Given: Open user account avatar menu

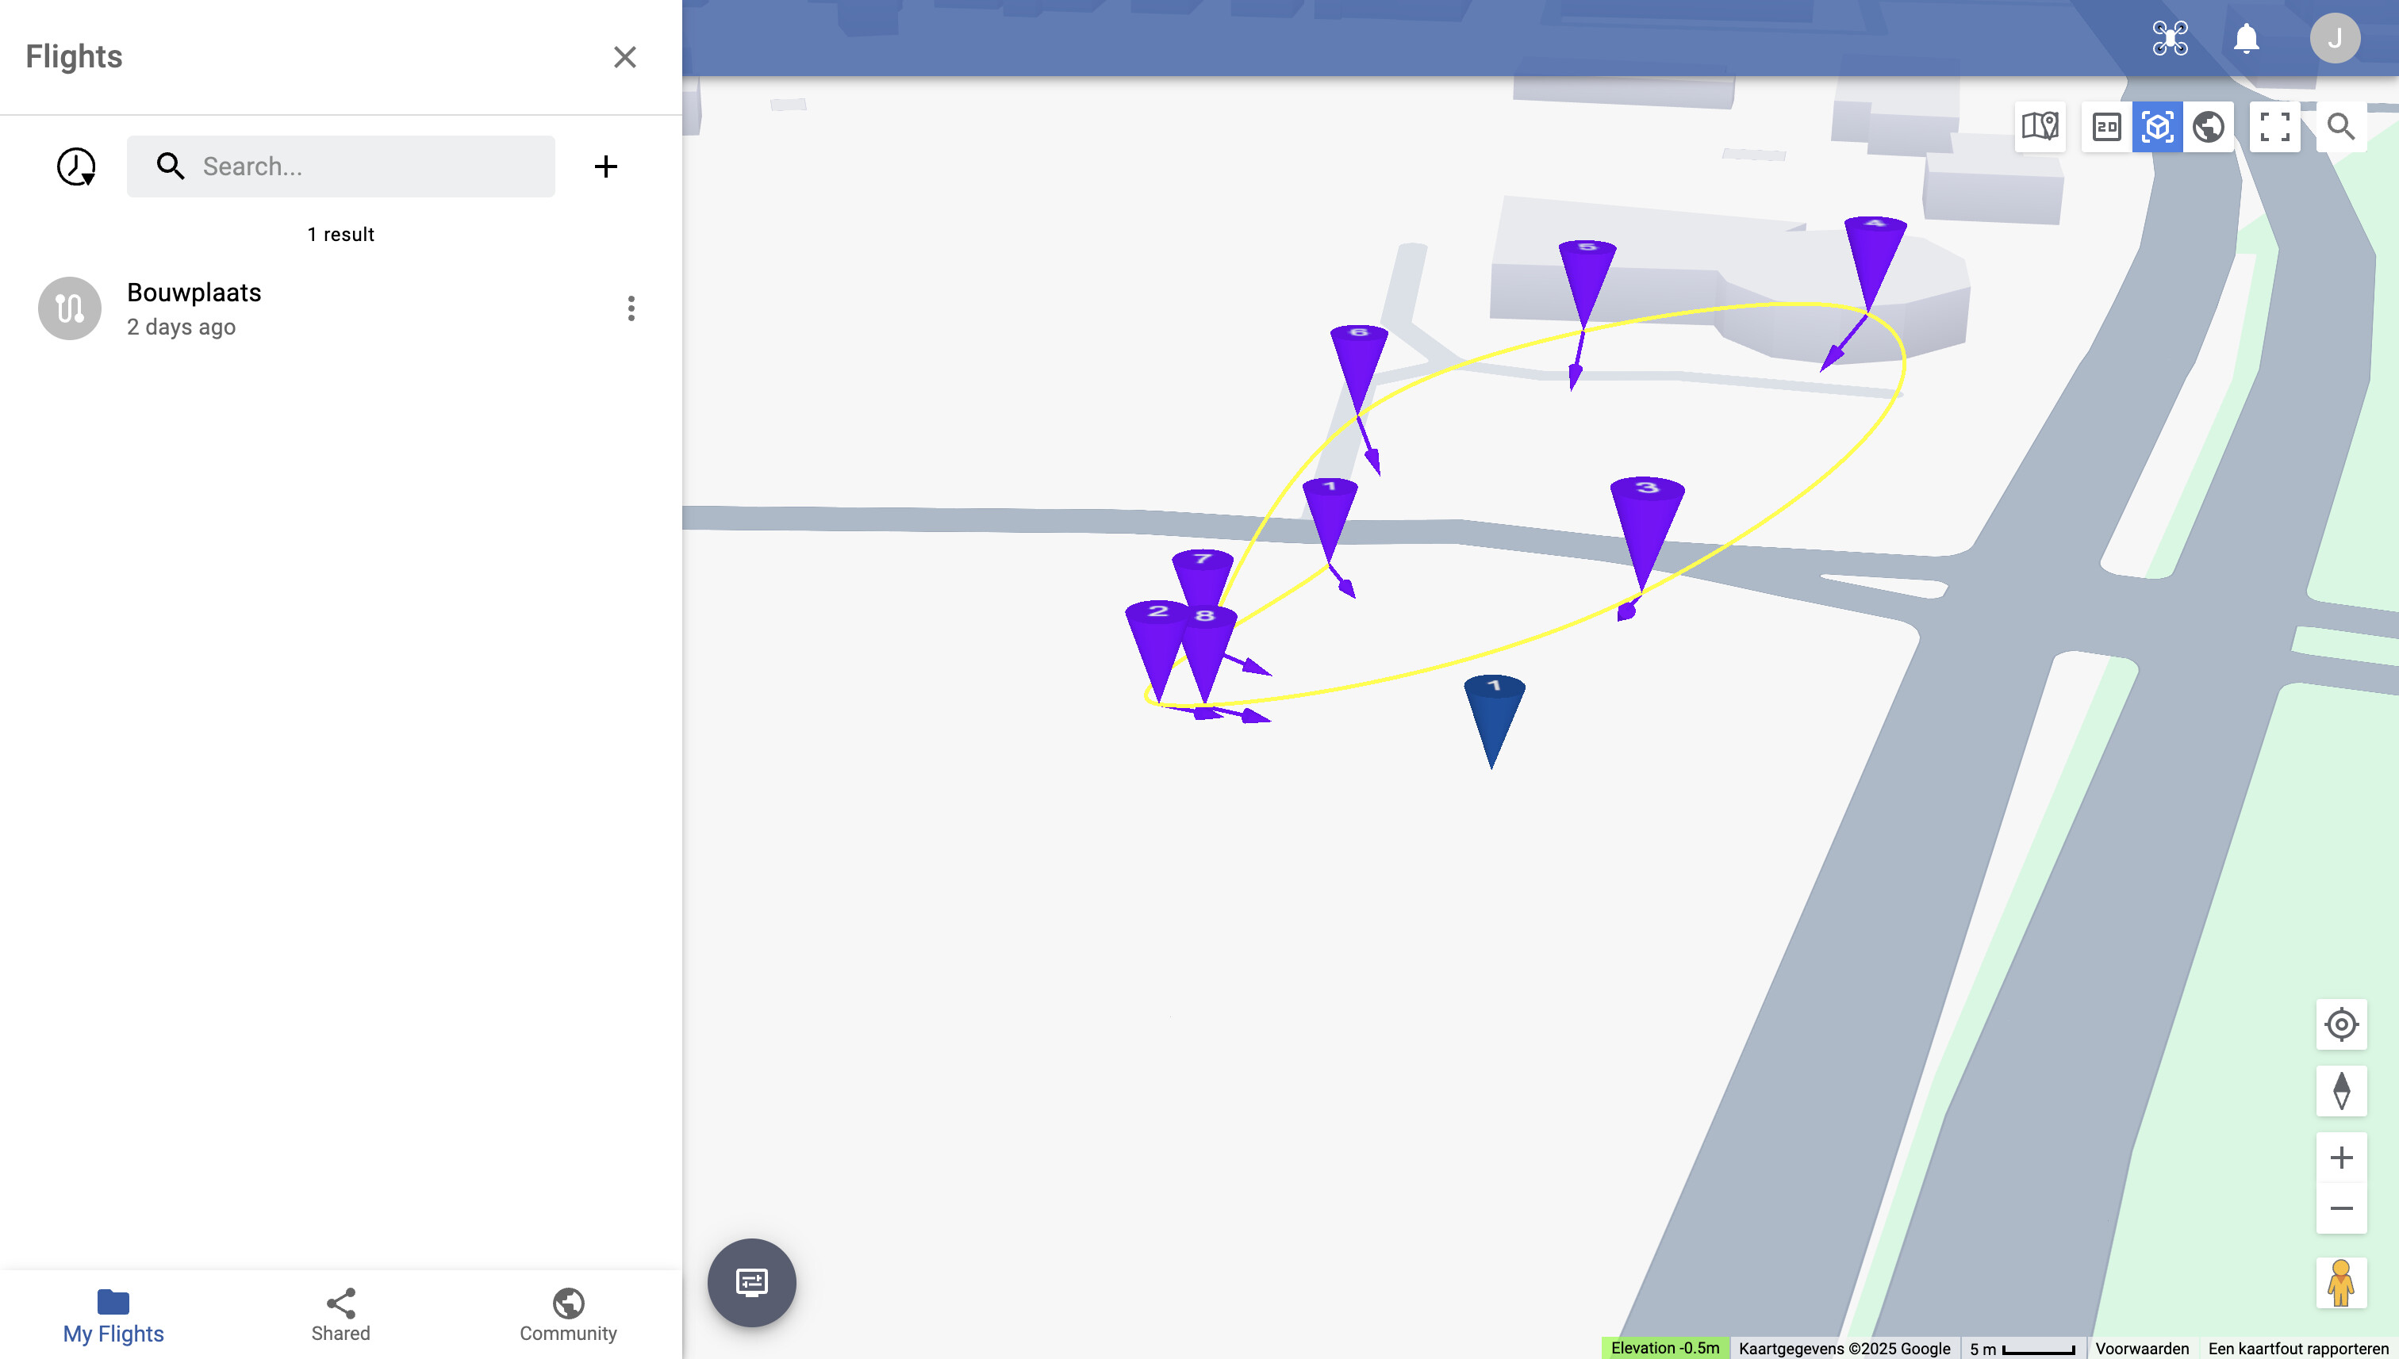Looking at the screenshot, I should (2335, 38).
